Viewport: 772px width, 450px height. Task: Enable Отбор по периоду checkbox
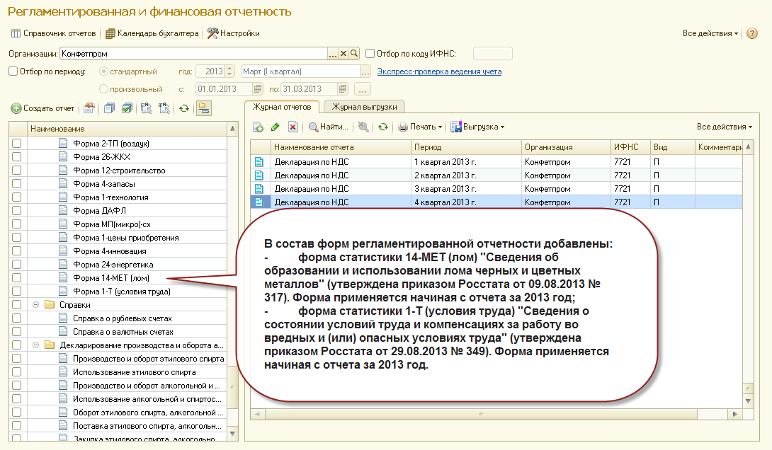click(13, 71)
